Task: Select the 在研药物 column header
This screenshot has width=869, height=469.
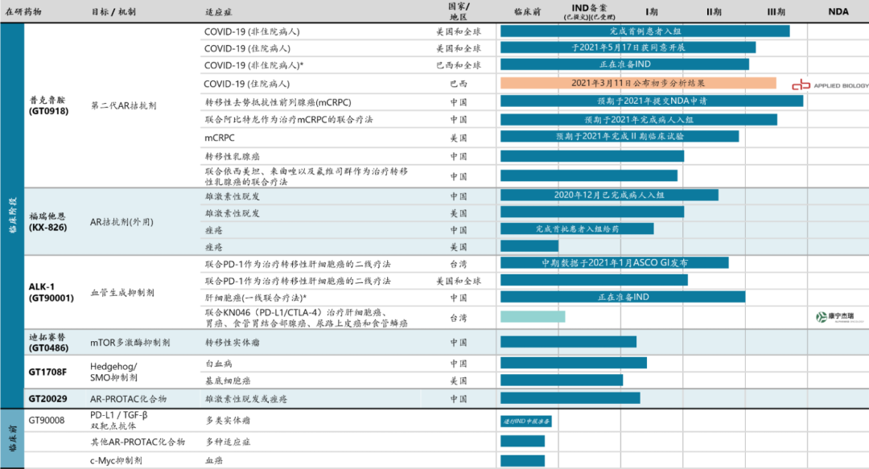Action: (23, 11)
